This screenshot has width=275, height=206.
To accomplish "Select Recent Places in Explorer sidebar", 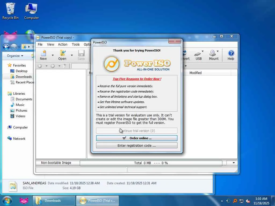I will (x=24, y=82).
